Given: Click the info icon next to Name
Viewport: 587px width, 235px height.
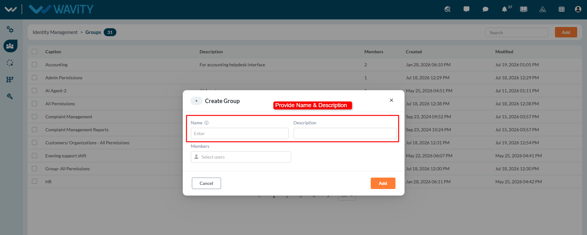Looking at the screenshot, I should coord(206,123).
